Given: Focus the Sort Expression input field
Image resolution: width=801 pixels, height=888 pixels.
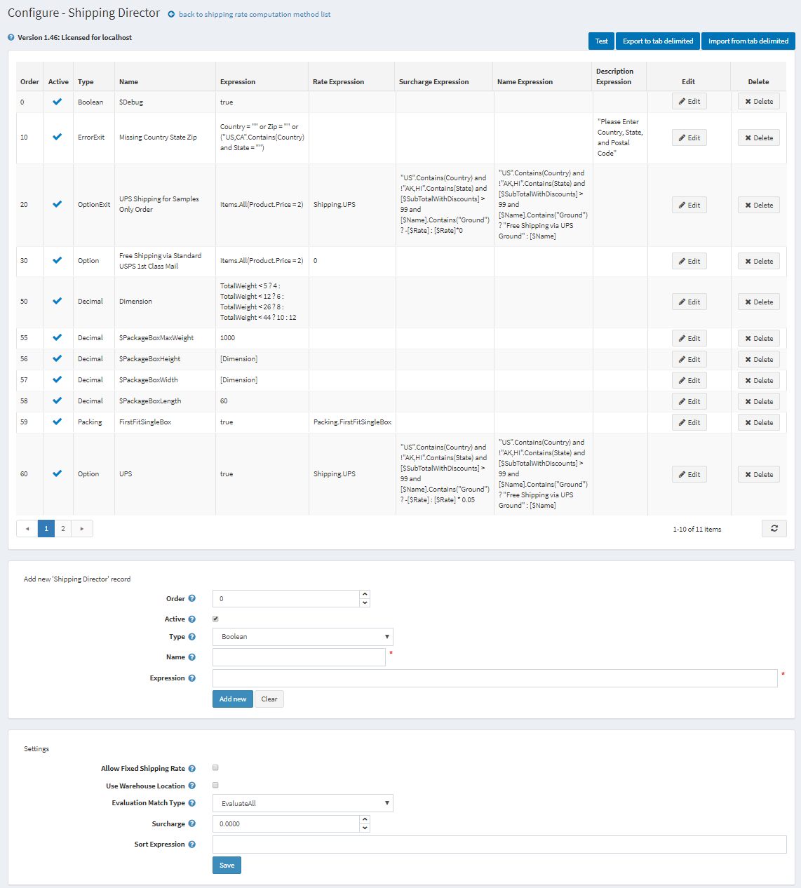Looking at the screenshot, I should [499, 845].
